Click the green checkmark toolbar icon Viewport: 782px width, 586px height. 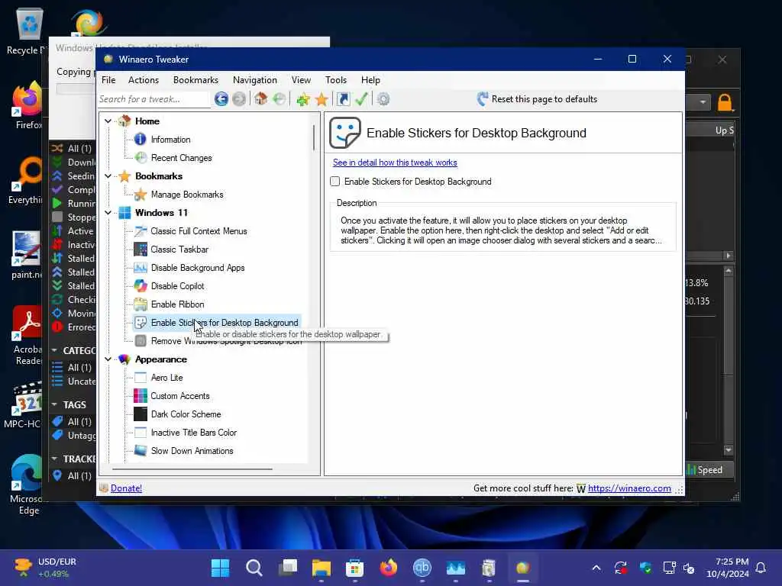click(x=361, y=98)
